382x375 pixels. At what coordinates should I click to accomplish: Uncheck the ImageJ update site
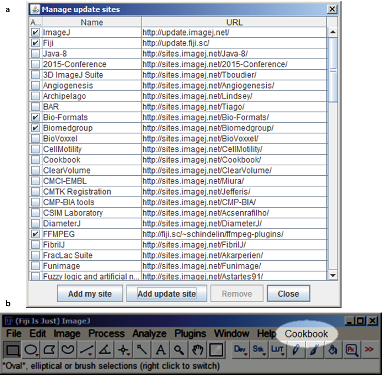35,32
